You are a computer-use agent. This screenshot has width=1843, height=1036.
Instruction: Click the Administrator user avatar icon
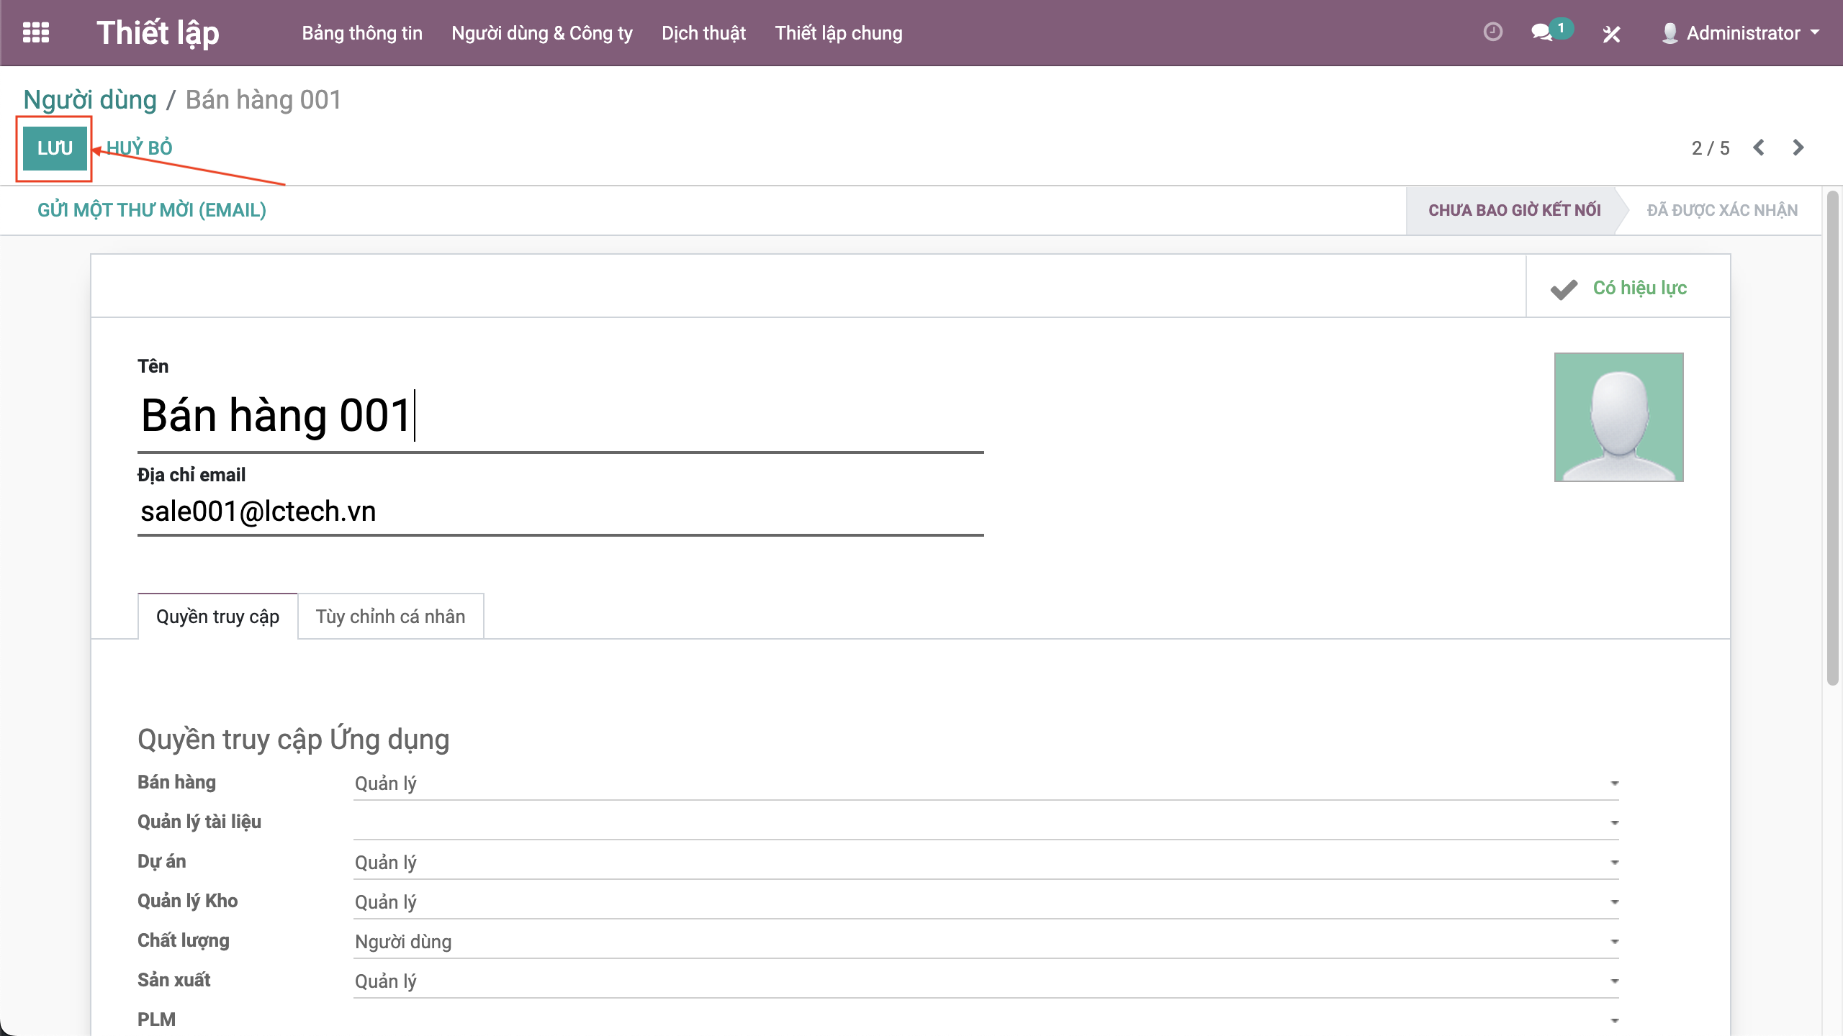(1669, 33)
